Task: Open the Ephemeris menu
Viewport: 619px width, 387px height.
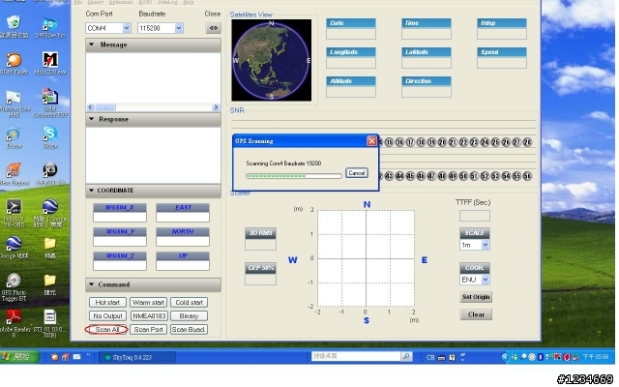Action: point(121,2)
